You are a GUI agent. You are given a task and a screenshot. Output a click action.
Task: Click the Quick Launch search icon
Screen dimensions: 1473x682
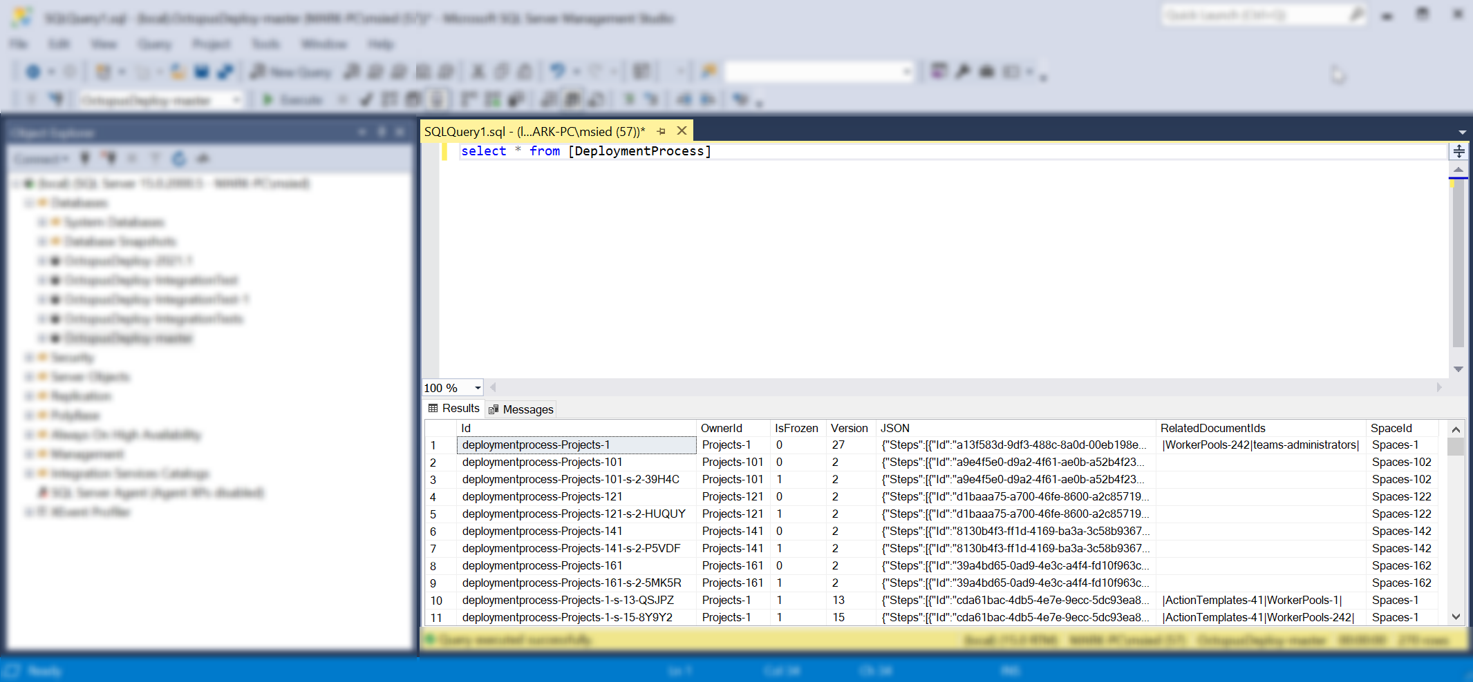coord(1357,14)
